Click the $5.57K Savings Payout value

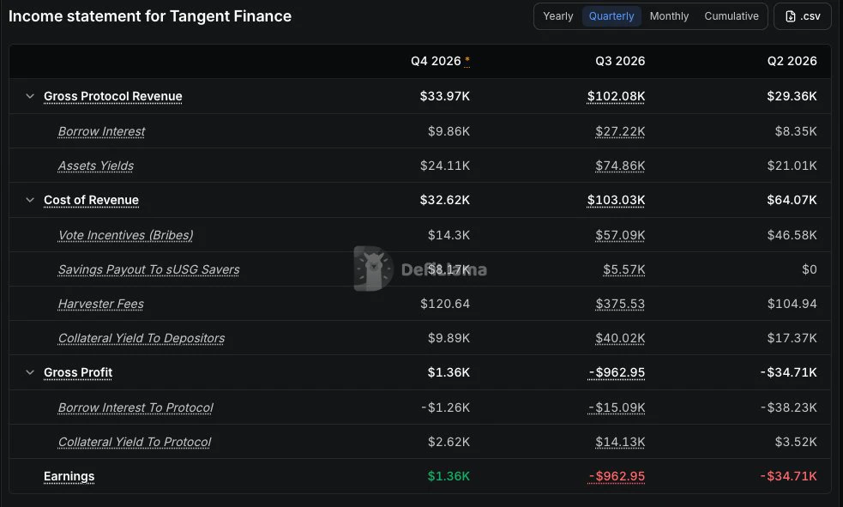coord(624,269)
